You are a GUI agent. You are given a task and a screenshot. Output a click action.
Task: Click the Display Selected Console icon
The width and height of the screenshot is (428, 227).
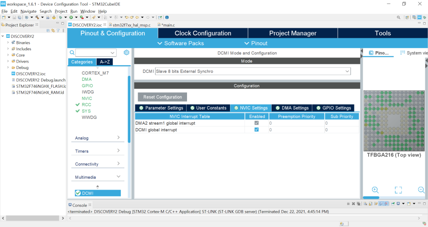click(x=398, y=204)
